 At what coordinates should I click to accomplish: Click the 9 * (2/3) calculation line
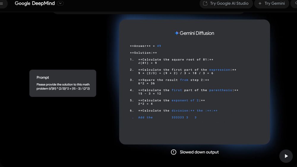point(176,73)
